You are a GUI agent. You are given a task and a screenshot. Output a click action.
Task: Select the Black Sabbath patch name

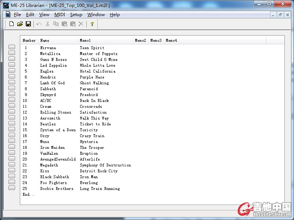tap(54, 177)
